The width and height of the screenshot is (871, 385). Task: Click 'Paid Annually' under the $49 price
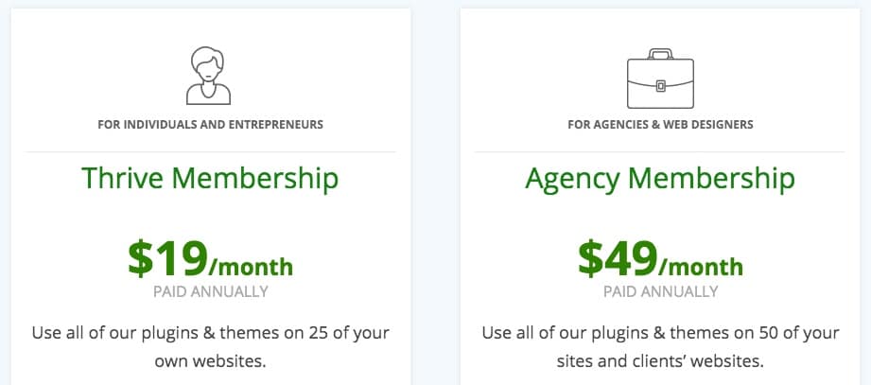click(x=660, y=291)
